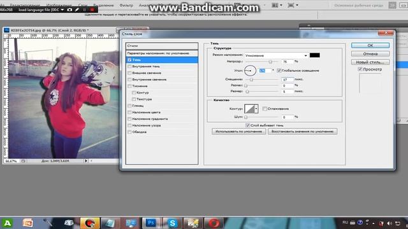Viewport: 408px width, 229px height.
Task: Open the Слои menu
Action: click(83, 5)
